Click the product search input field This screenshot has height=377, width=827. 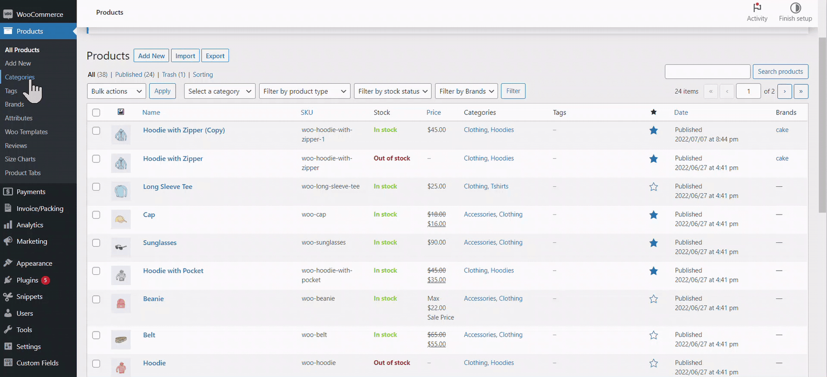point(707,72)
